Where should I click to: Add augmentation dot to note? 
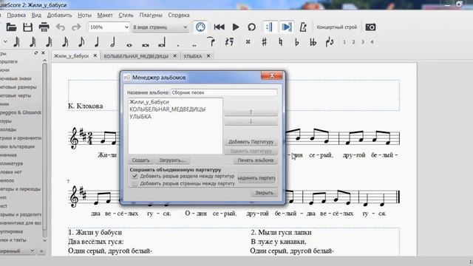178,44
